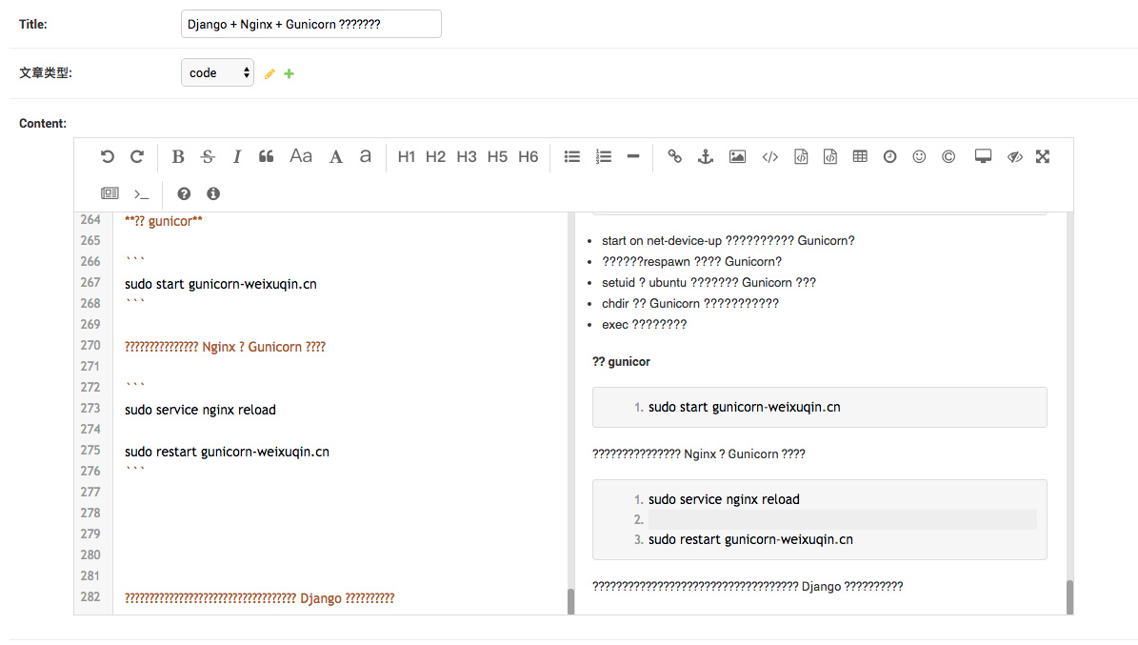Click line 273 sudo service nginx reload

click(200, 410)
